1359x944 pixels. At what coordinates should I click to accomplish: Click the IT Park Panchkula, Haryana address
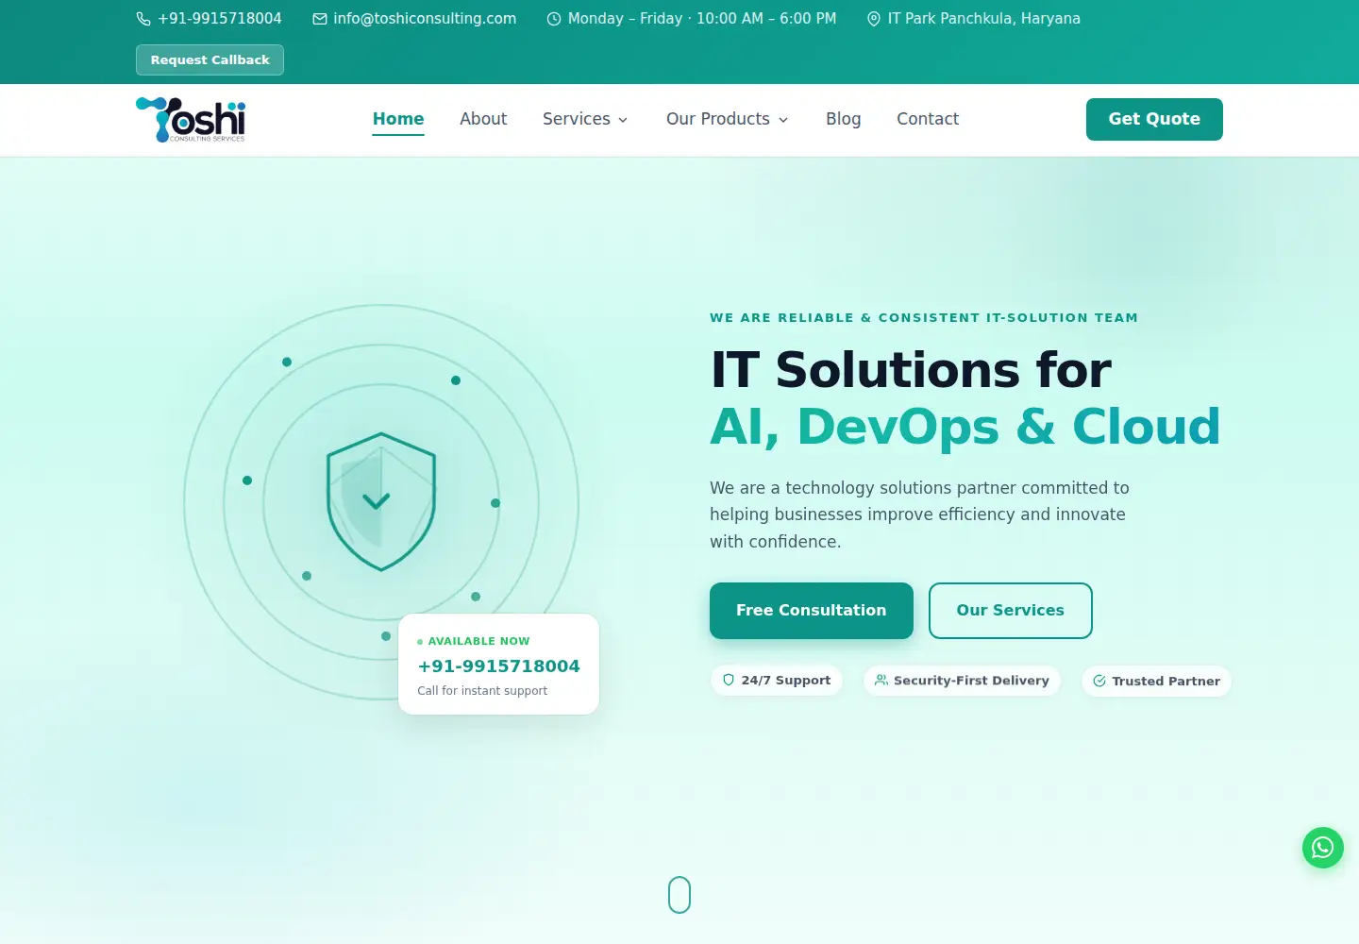click(984, 19)
